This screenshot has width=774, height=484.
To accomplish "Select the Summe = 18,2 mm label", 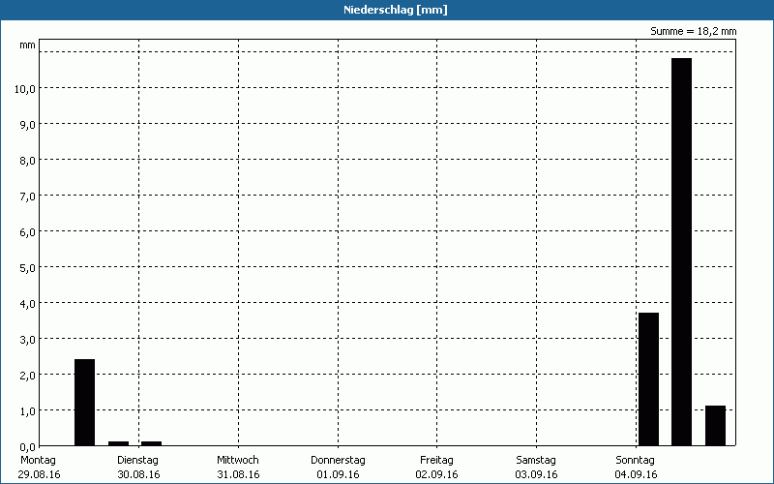I will [x=693, y=32].
